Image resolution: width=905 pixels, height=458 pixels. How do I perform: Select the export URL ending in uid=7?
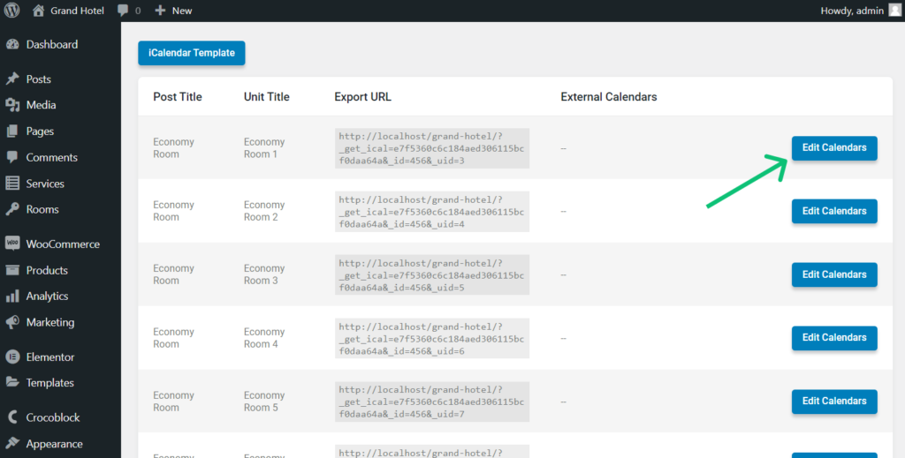[x=431, y=402]
